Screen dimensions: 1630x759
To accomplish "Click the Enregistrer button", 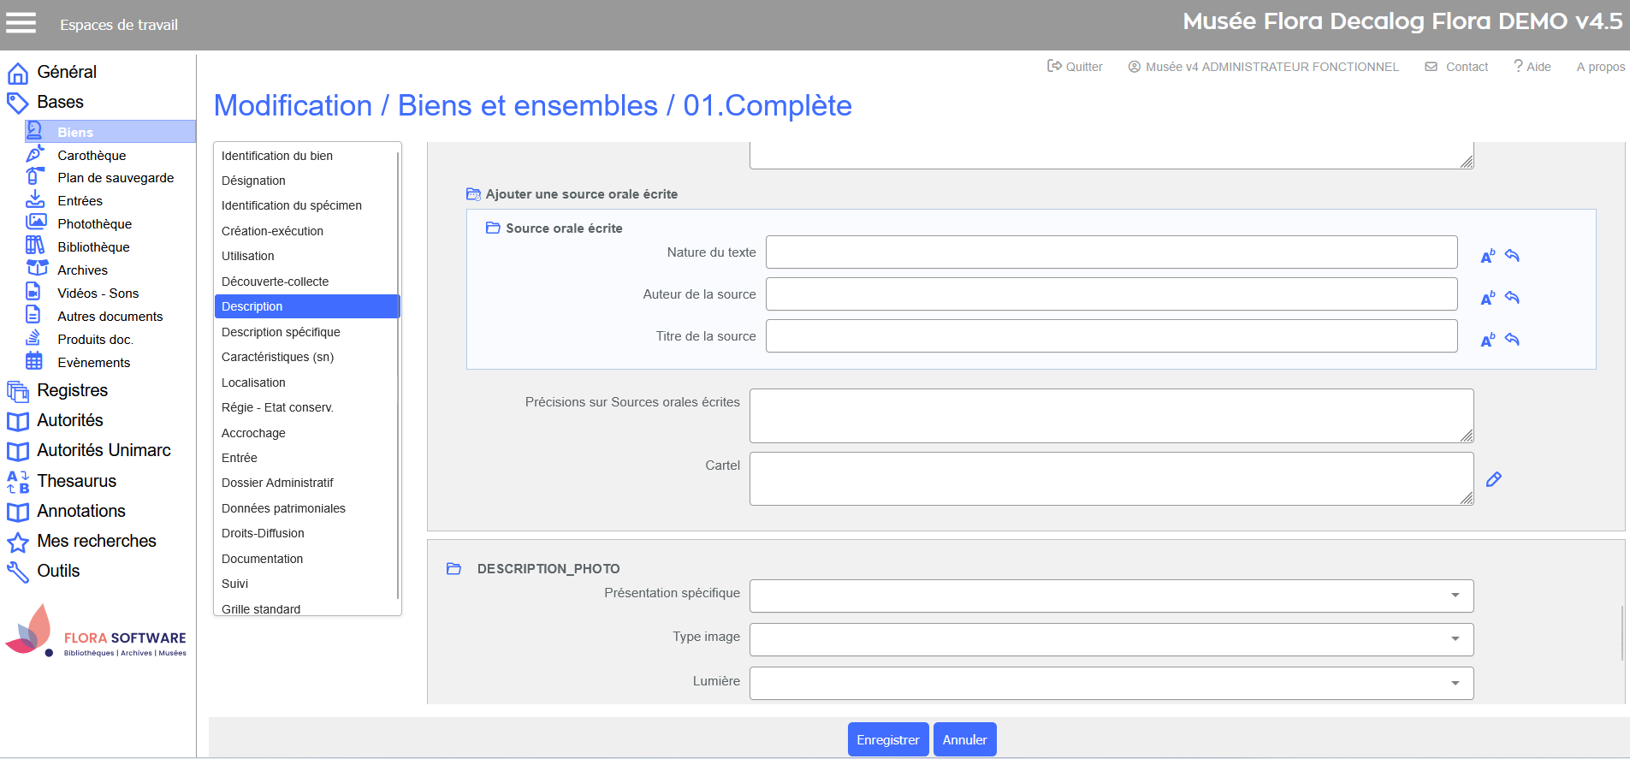I will pyautogui.click(x=887, y=739).
